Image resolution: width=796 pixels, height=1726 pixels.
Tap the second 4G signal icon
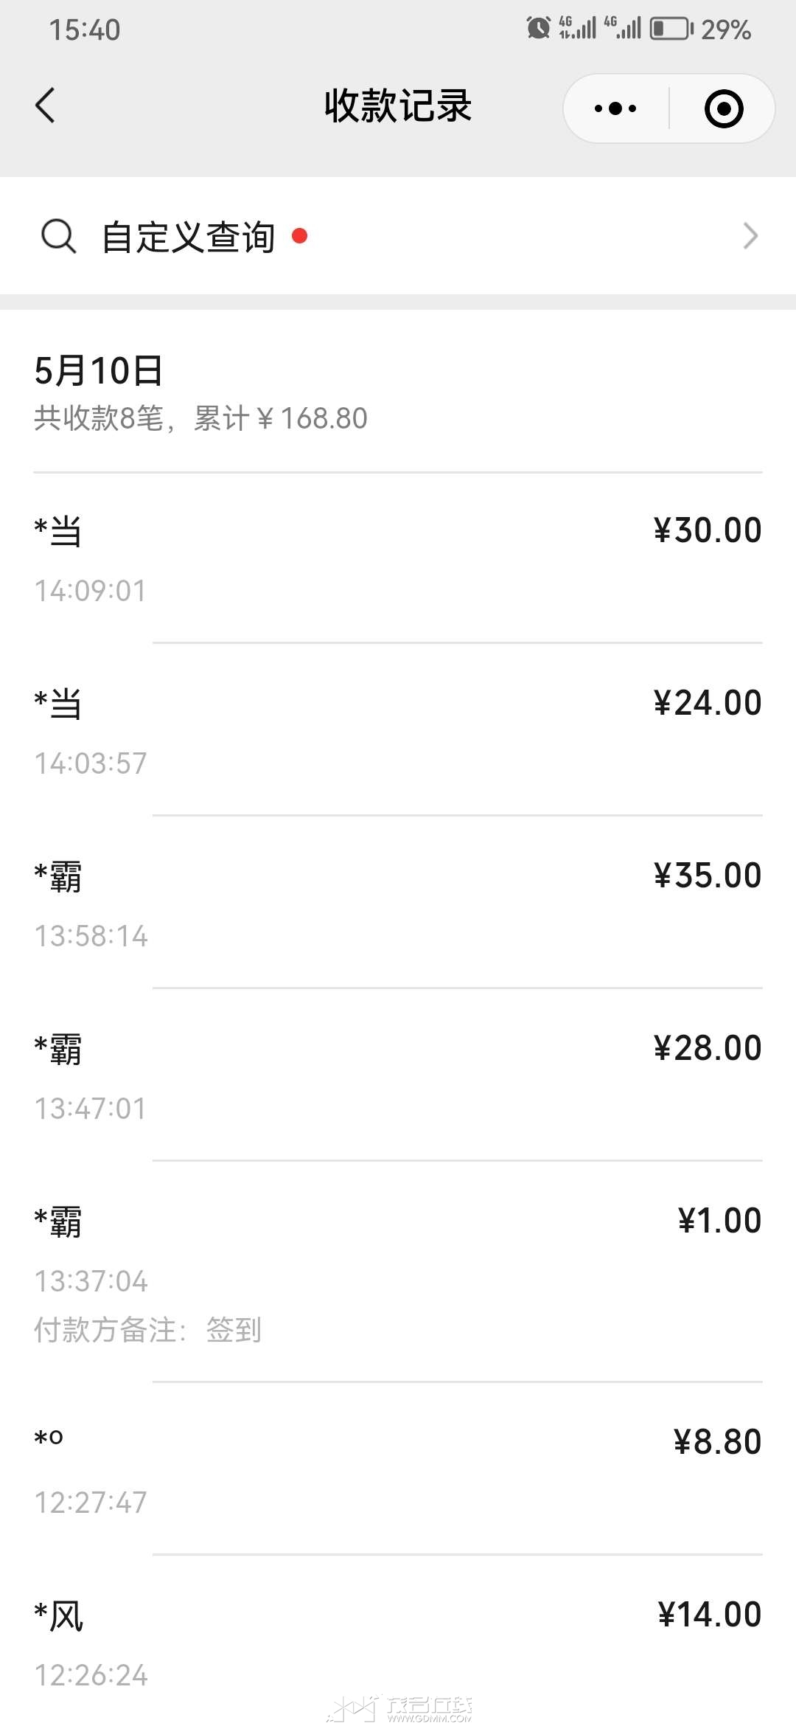point(623,28)
